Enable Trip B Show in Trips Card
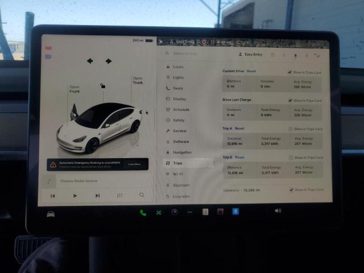Screen dimensions: 364x273 click(x=291, y=158)
